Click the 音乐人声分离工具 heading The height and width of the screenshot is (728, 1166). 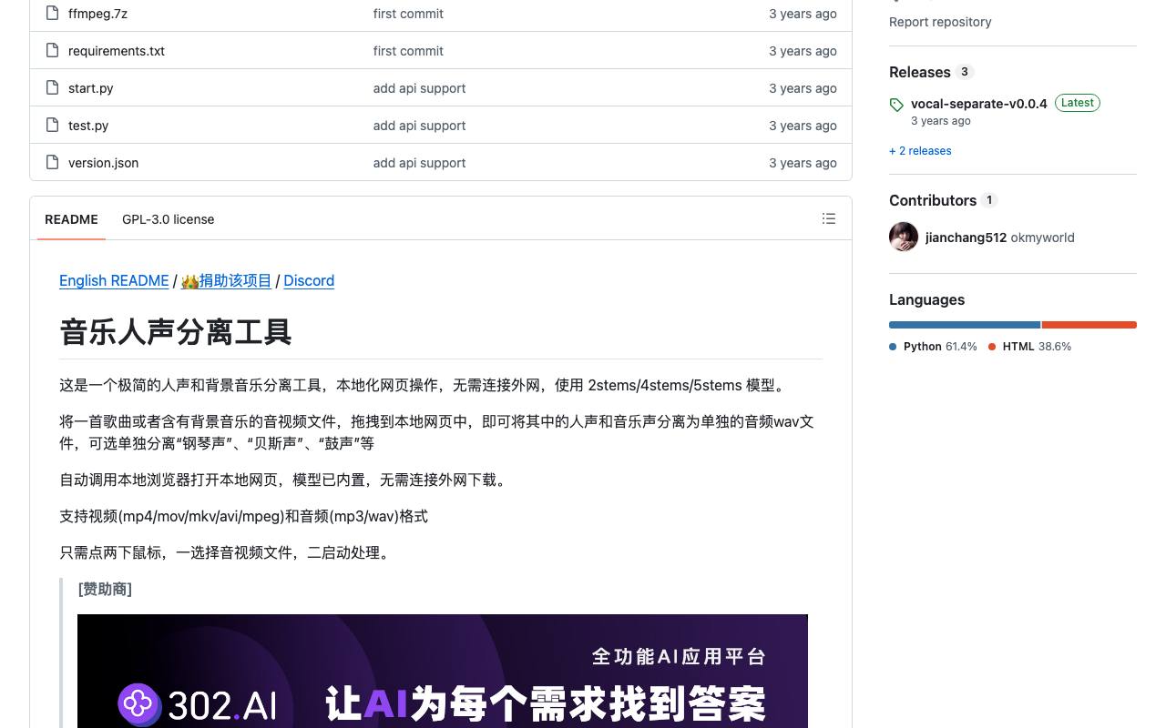(x=176, y=332)
